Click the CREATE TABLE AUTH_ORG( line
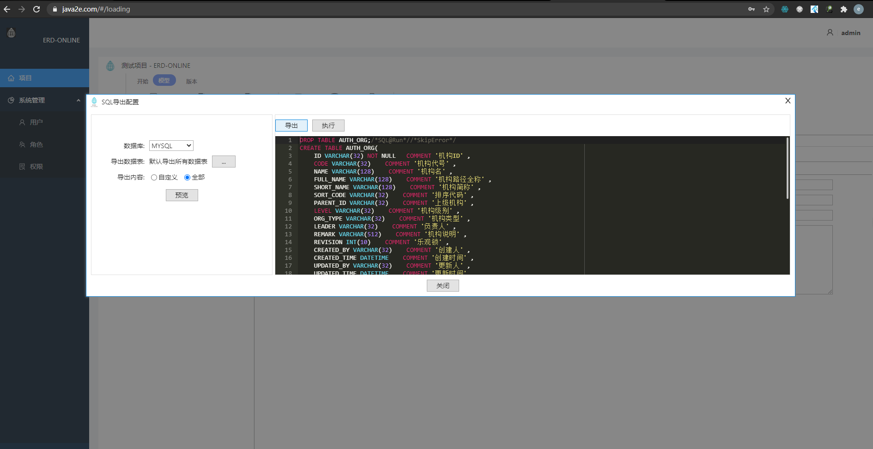 pos(339,148)
